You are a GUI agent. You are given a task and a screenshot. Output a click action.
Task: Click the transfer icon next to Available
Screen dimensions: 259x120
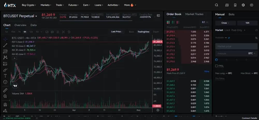[x=229, y=38]
